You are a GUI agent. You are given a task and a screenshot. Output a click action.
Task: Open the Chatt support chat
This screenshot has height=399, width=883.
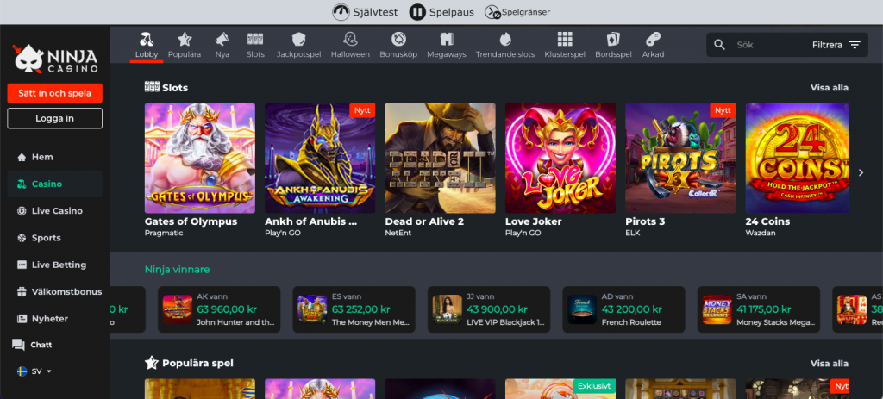click(x=33, y=345)
